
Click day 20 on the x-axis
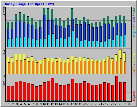(x=84, y=104)
